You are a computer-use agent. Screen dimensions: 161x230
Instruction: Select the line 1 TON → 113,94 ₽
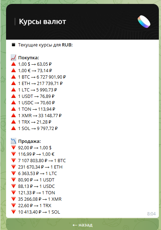point(37,109)
